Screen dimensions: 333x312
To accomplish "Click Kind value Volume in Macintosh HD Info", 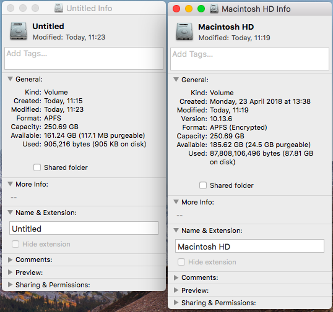I will (222, 93).
